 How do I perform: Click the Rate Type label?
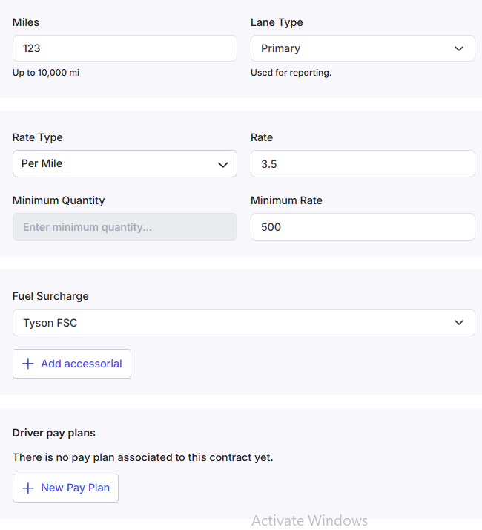pos(38,137)
